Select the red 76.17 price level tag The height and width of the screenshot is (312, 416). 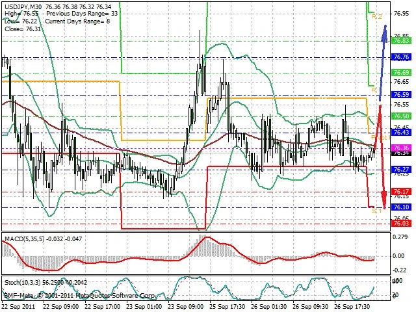coord(400,191)
